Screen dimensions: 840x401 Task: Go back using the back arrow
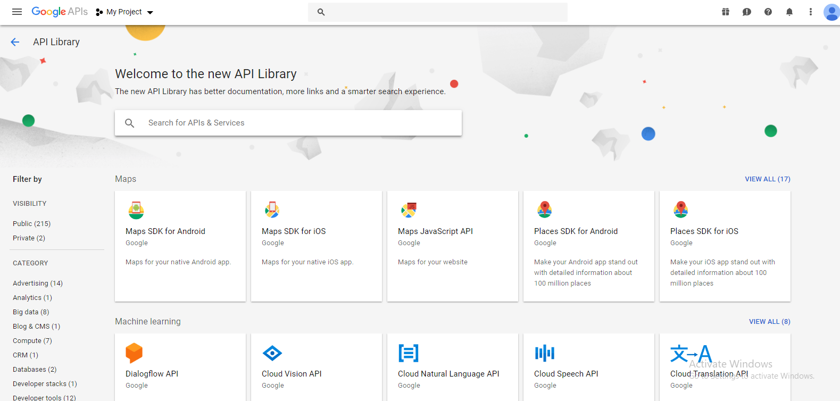pyautogui.click(x=15, y=42)
